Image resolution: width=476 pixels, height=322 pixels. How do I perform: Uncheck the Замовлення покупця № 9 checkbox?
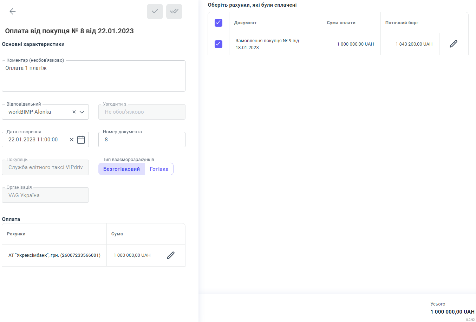coord(219,44)
